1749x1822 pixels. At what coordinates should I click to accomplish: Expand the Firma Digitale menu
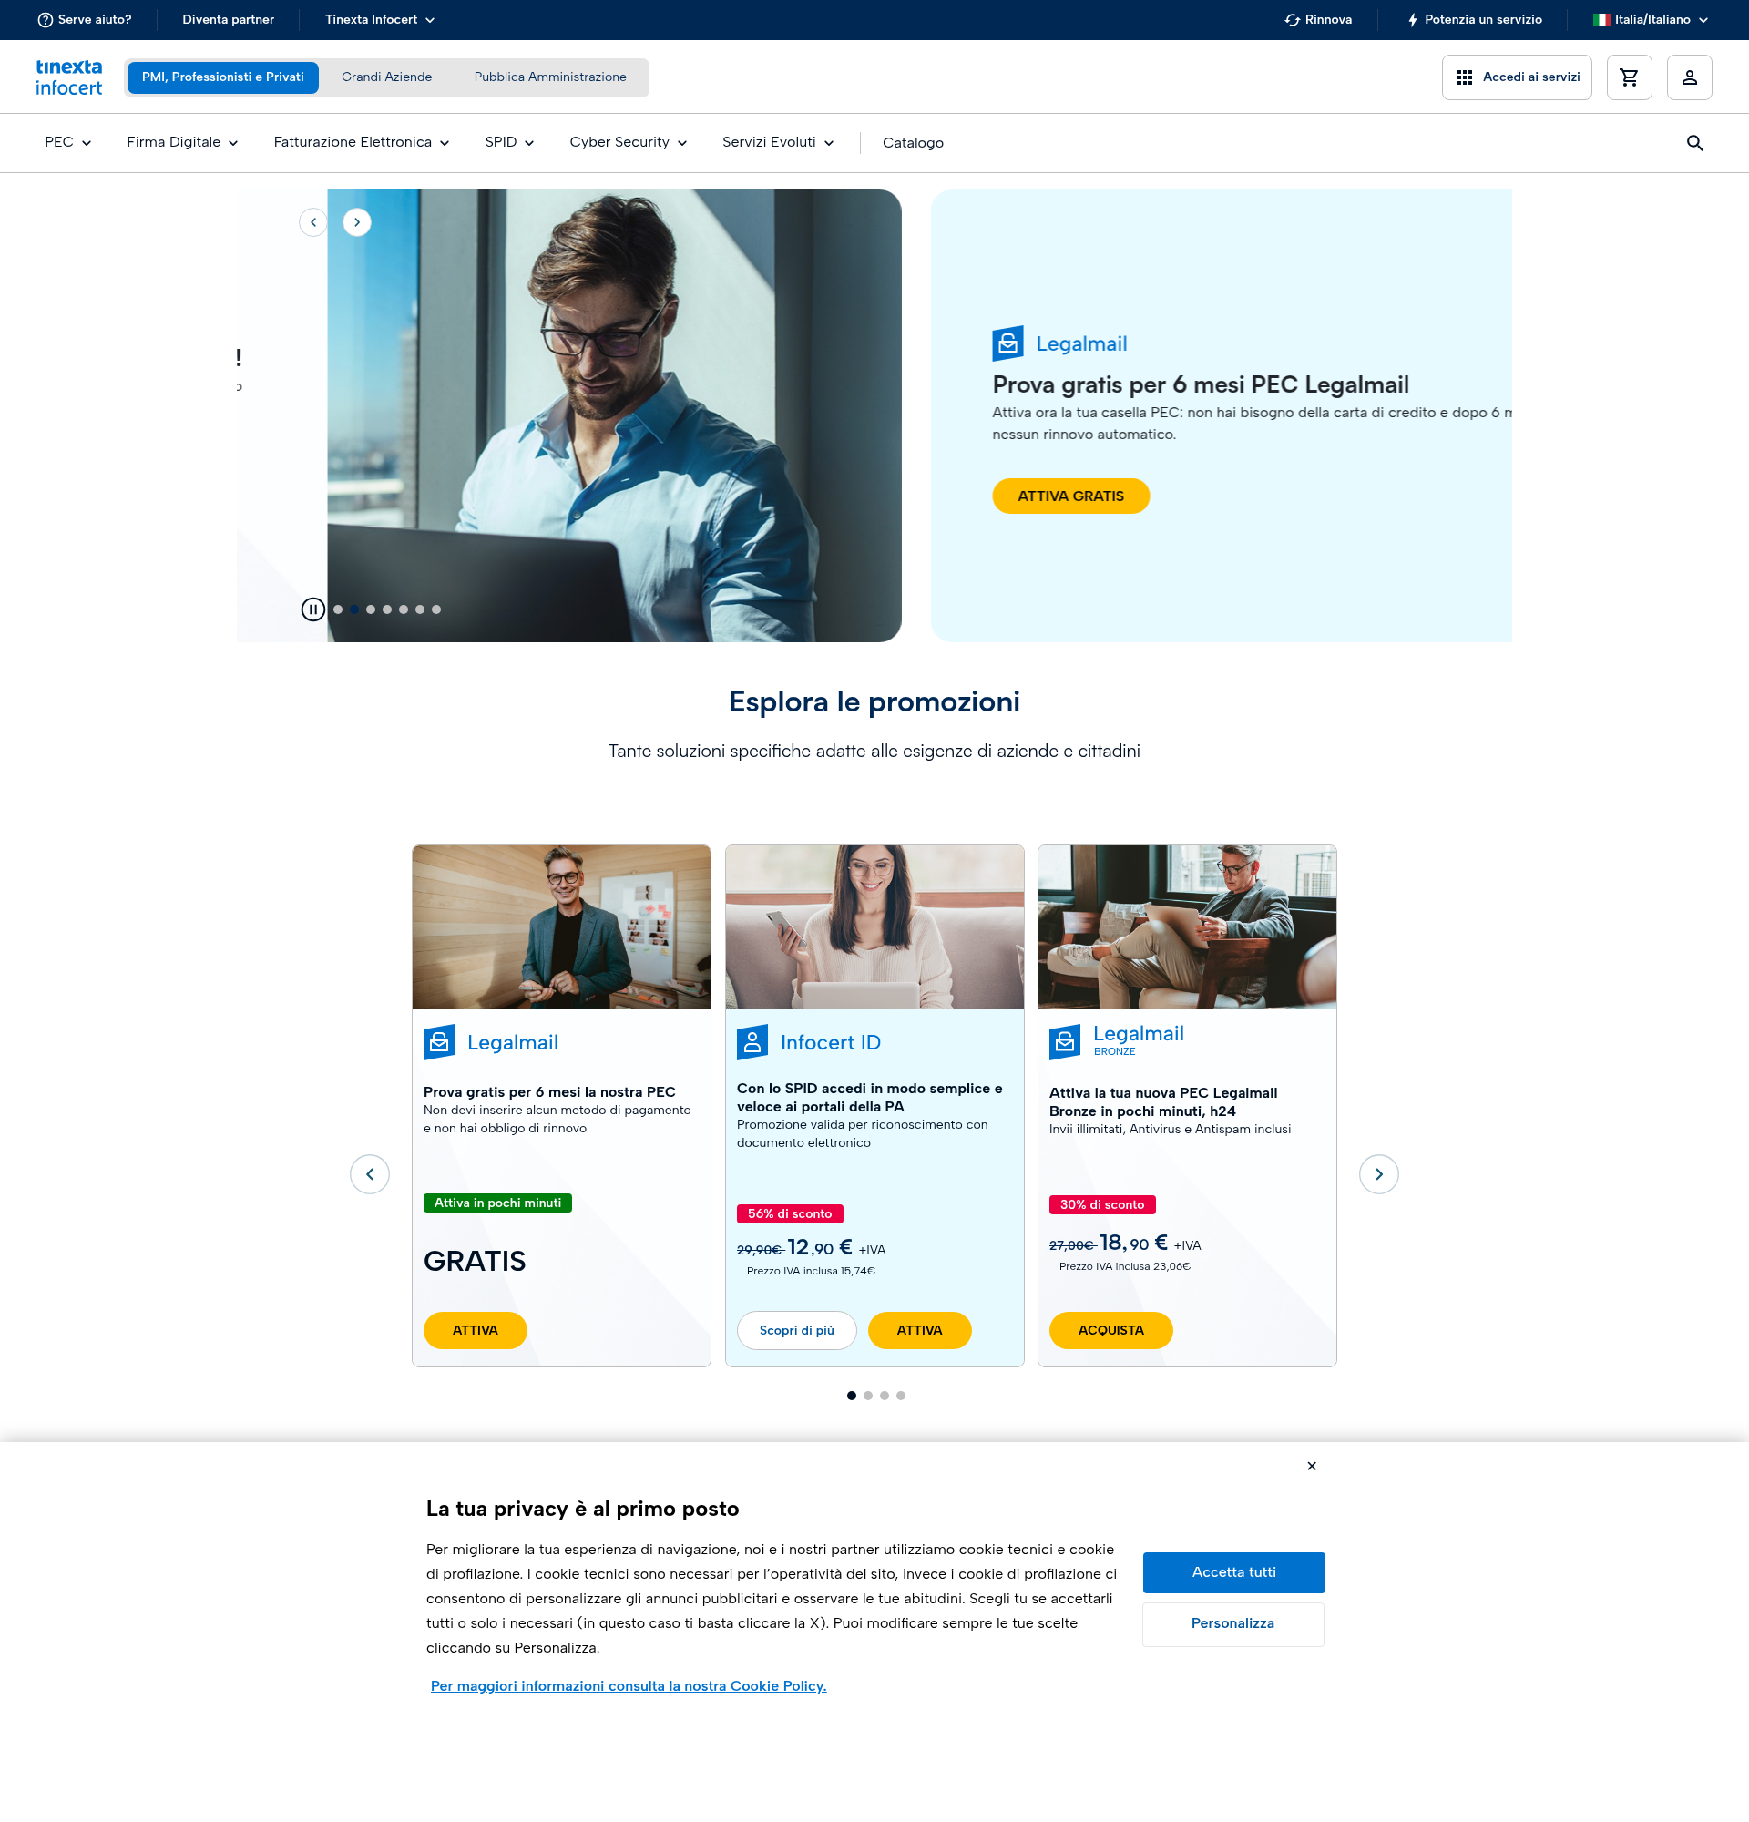pos(182,142)
